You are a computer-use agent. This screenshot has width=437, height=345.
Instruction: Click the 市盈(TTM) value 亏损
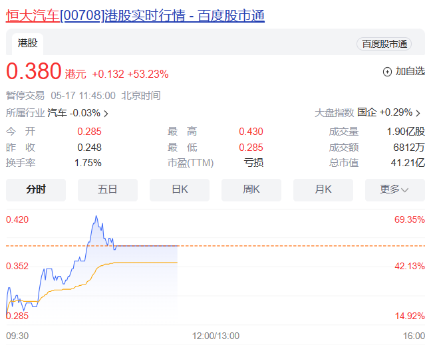coord(253,163)
